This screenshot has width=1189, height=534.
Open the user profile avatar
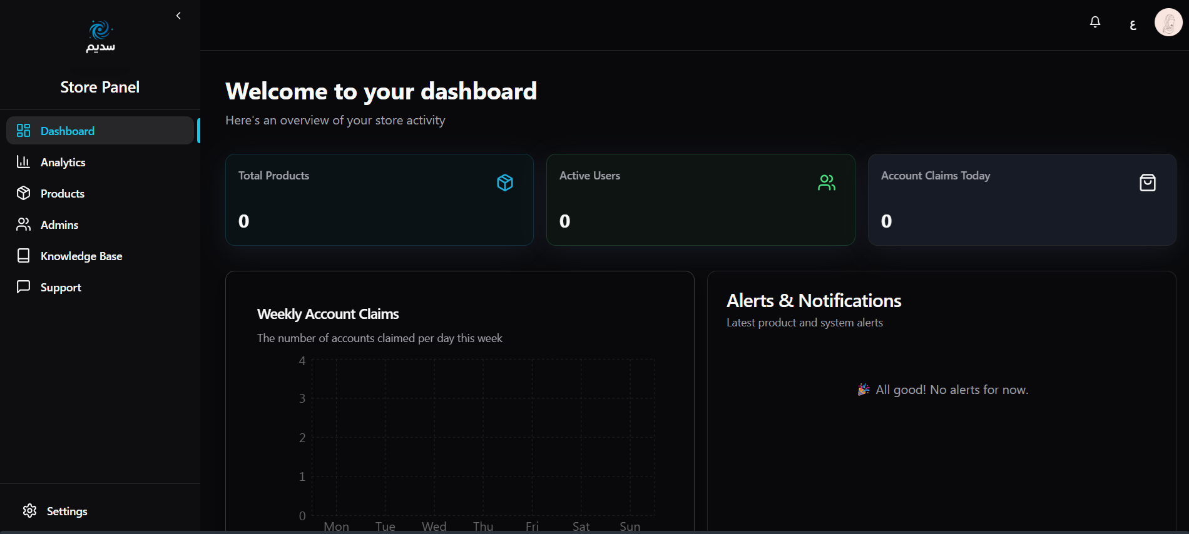pyautogui.click(x=1168, y=23)
